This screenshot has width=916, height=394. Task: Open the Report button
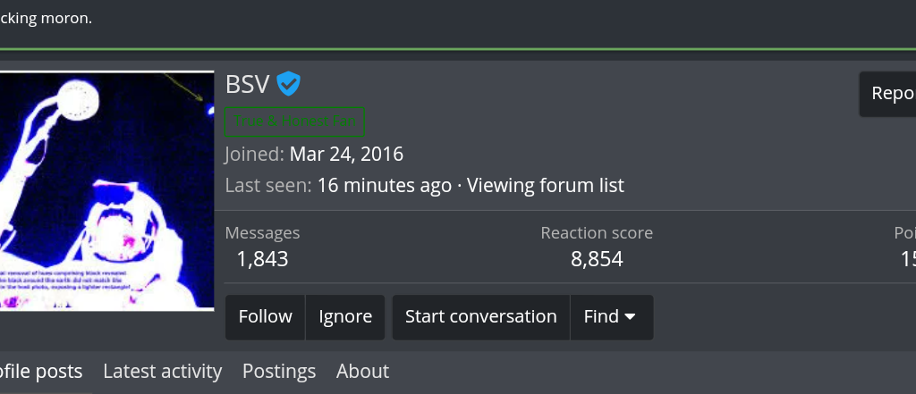889,94
